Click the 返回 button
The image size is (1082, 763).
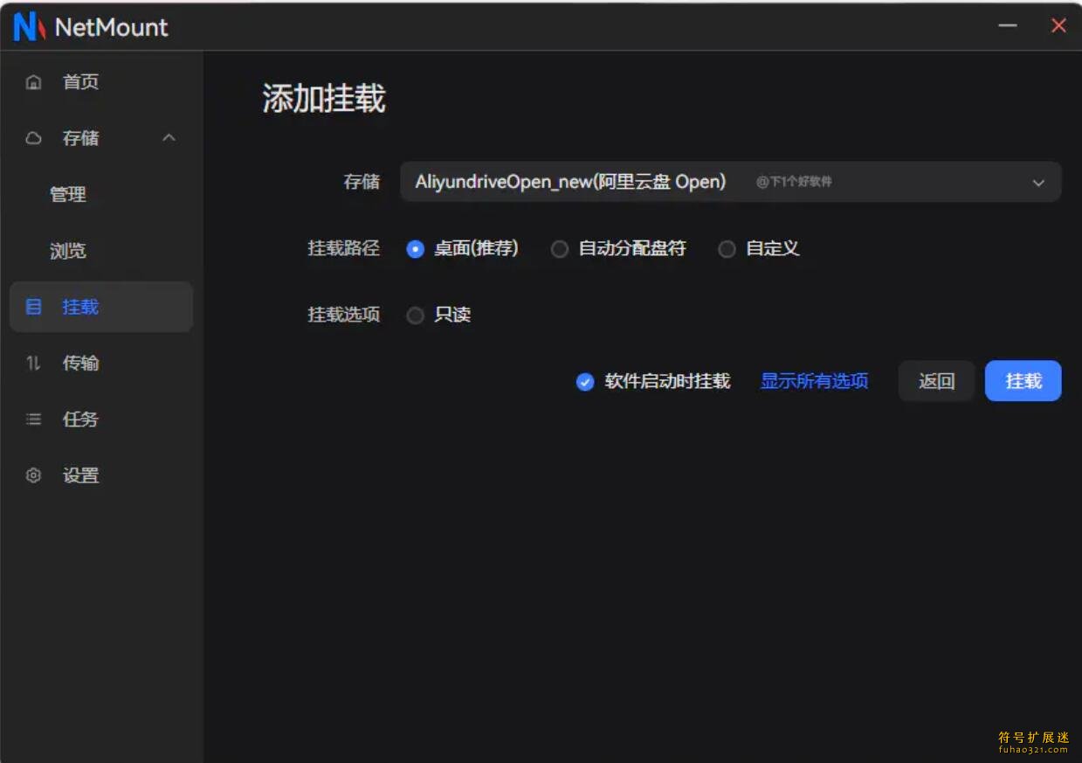coord(936,381)
